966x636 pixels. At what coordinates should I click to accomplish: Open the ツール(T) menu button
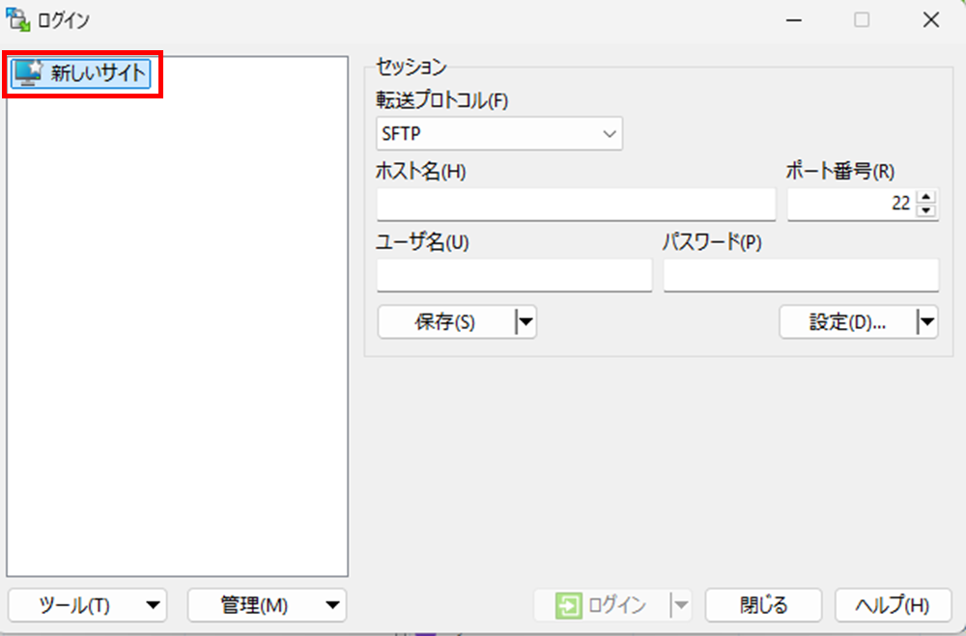click(87, 605)
